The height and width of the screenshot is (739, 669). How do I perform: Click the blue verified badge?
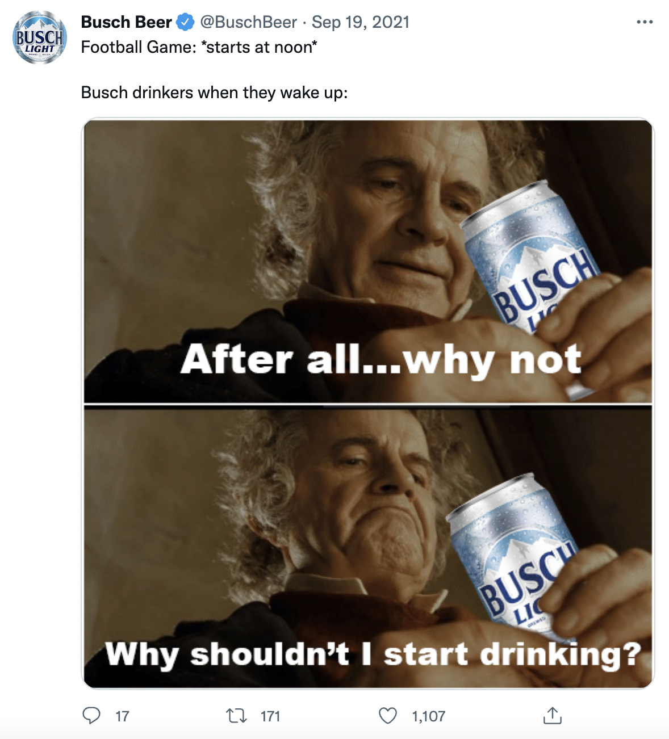click(x=185, y=22)
